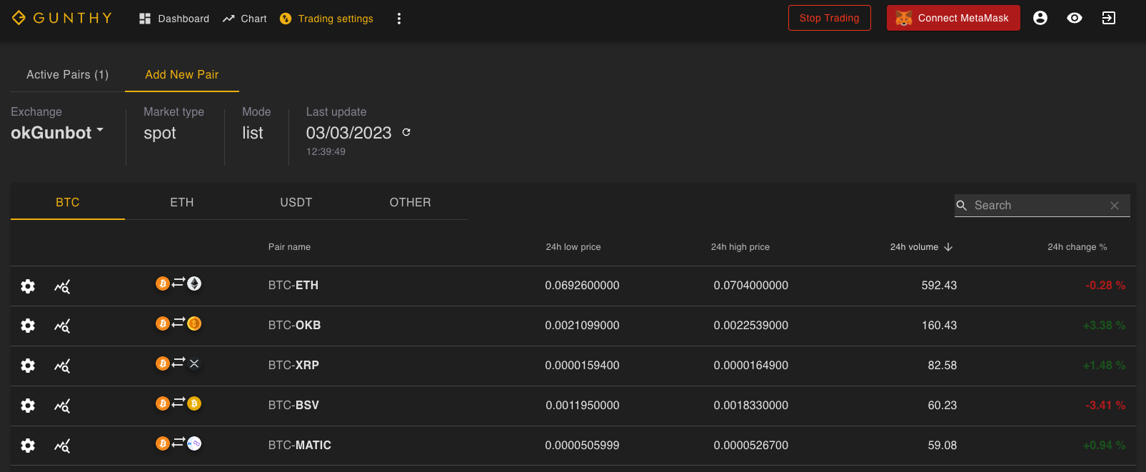Select the BTC-XRP pair name
1146x472 pixels.
(x=293, y=365)
